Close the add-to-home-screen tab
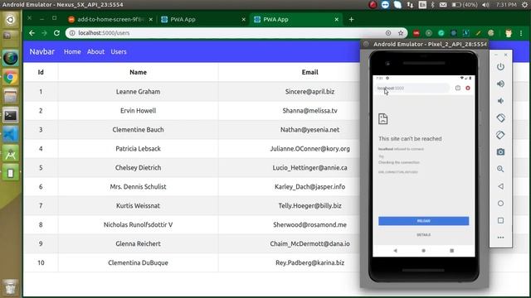This screenshot has width=531, height=298. (x=151, y=19)
